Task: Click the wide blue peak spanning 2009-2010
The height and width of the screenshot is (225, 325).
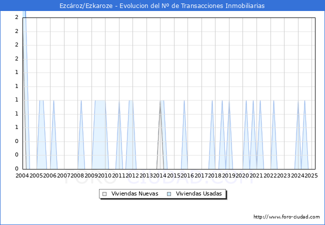Action: [x=100, y=134]
